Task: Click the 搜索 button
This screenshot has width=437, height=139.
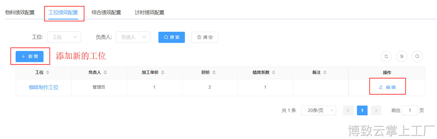Action: pos(172,37)
